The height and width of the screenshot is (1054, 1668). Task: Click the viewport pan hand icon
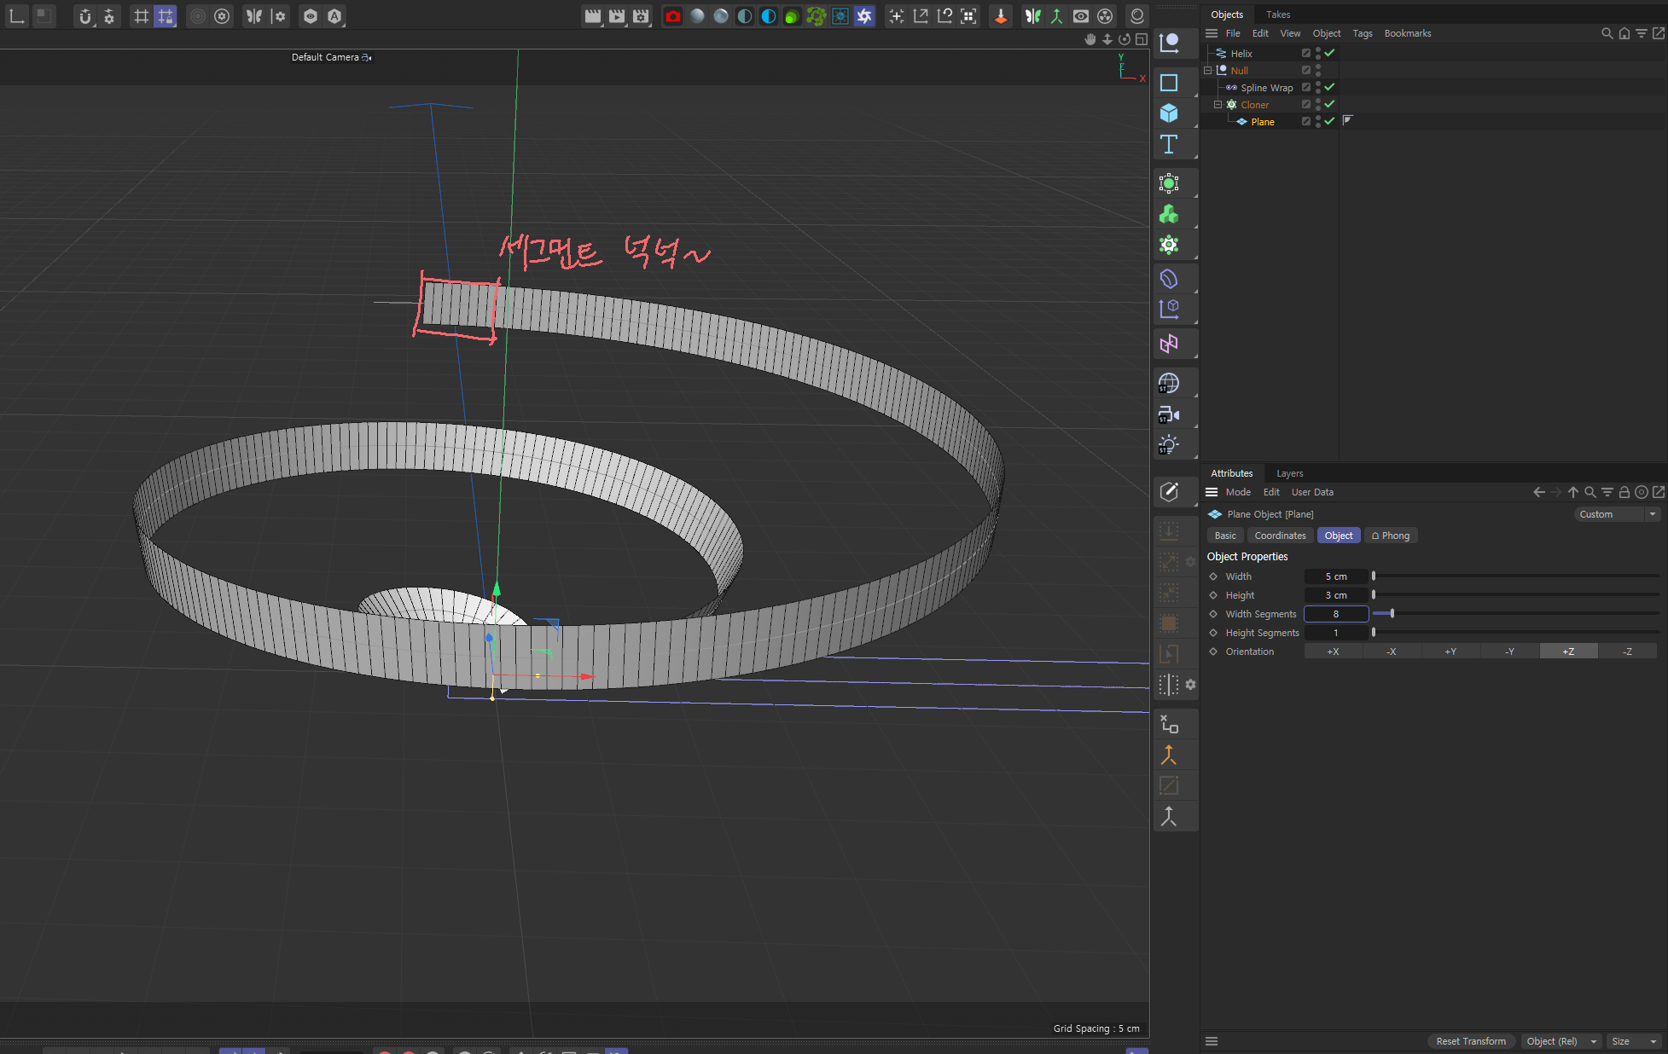[x=1090, y=39]
